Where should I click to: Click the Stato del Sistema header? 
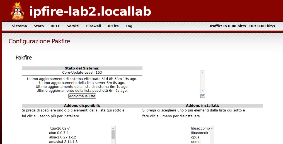tap(82, 68)
